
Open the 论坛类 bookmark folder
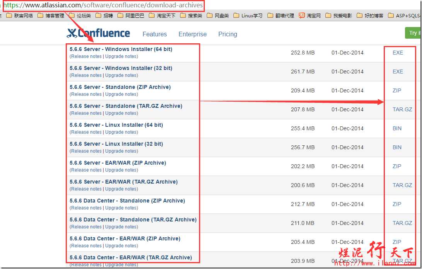pyautogui.click(x=80, y=15)
